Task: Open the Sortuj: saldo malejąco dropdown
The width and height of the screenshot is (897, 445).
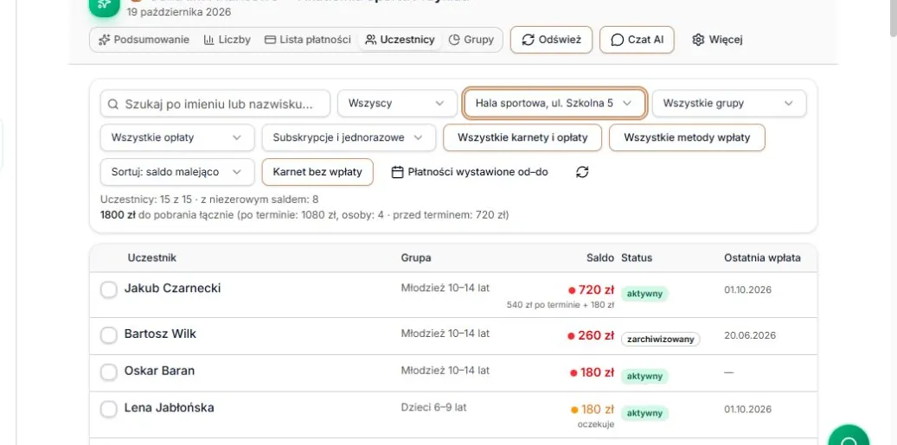Action: (177, 172)
